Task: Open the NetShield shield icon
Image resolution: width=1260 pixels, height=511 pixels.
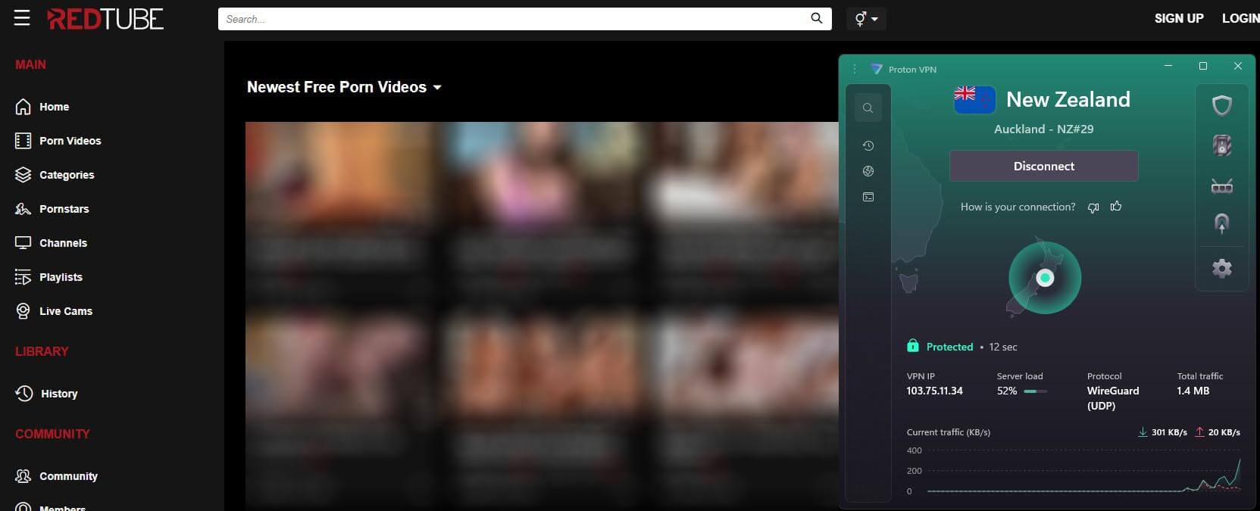Action: 1221,105
